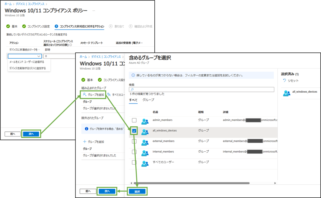Image resolution: width=321 pixels, height=198 pixels.
Task: Click right arrow of horizontal scrollbar
Action: pyautogui.click(x=275, y=183)
